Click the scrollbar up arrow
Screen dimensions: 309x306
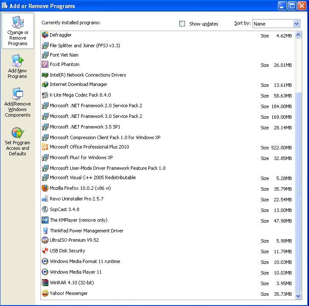(298, 35)
